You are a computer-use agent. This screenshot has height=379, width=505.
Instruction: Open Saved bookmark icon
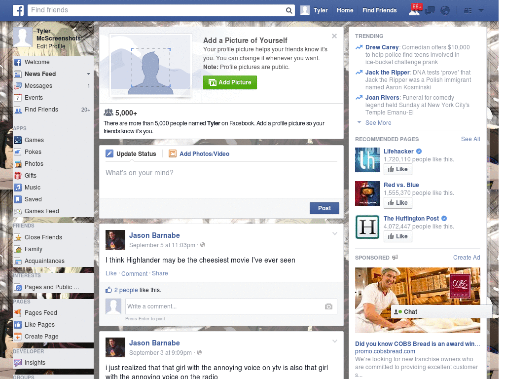18,199
